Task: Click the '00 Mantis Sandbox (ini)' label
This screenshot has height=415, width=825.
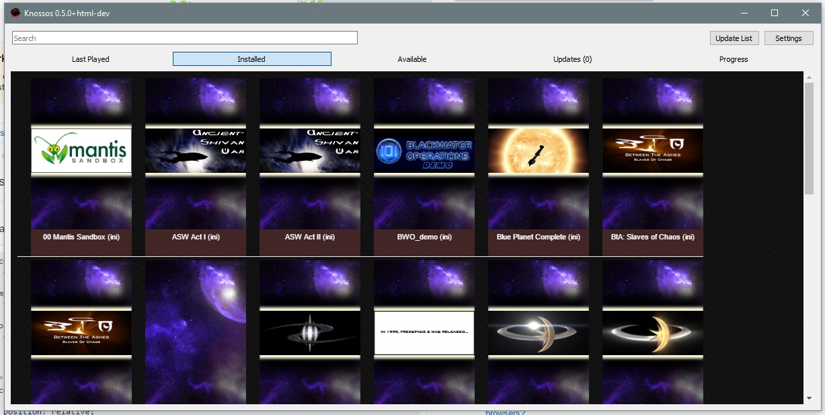Action: click(81, 237)
